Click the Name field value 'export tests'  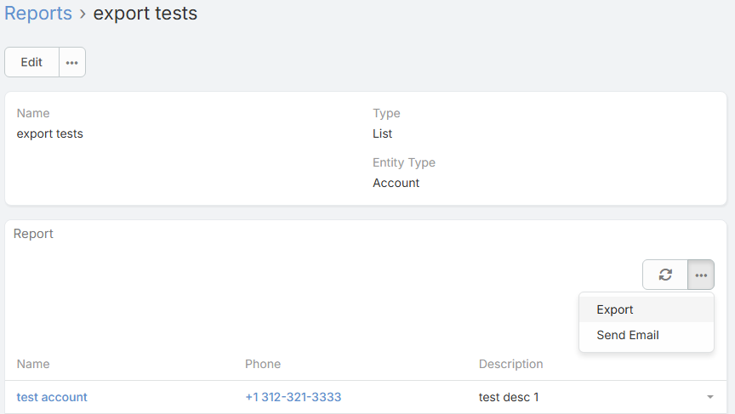(50, 133)
